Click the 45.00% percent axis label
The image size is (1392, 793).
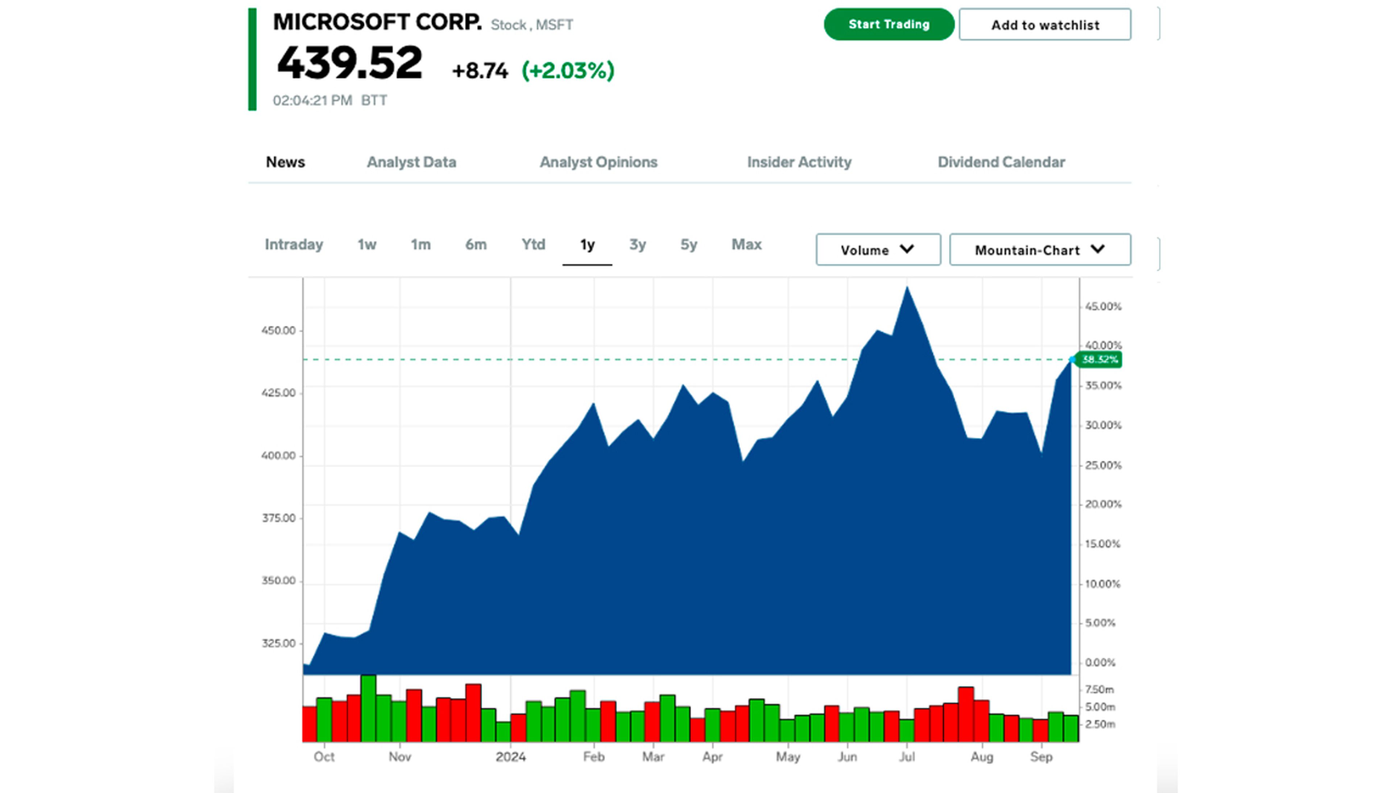tap(1103, 307)
